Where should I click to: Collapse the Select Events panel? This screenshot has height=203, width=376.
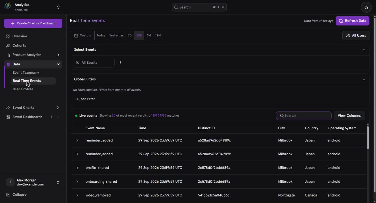click(364, 50)
